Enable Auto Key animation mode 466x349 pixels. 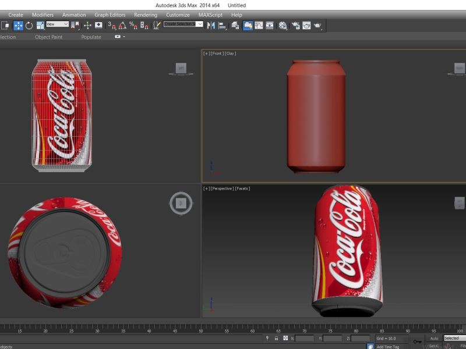(434, 338)
